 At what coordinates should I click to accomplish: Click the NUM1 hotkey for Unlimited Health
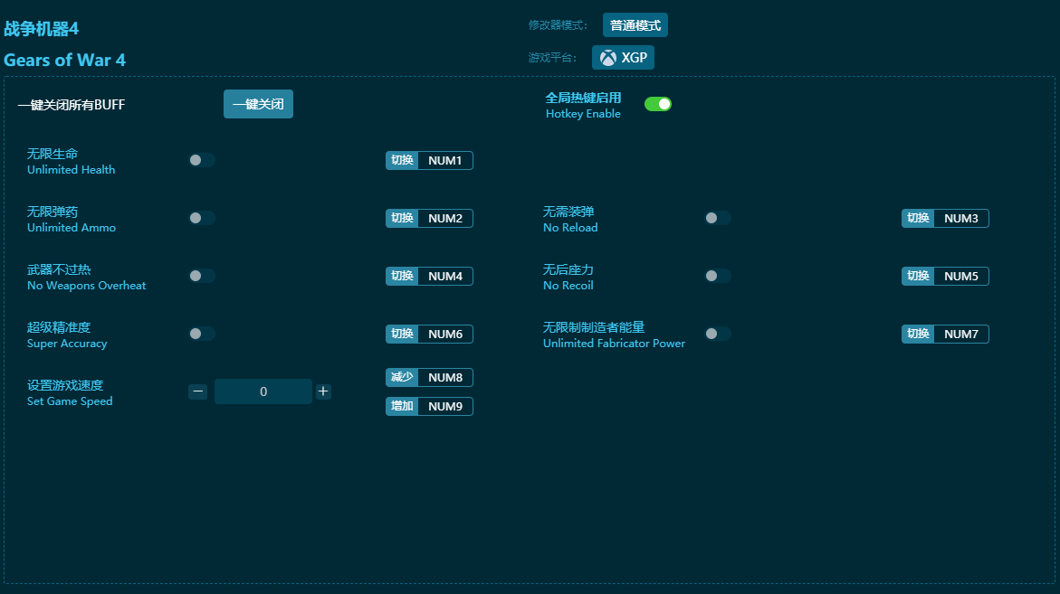(444, 161)
